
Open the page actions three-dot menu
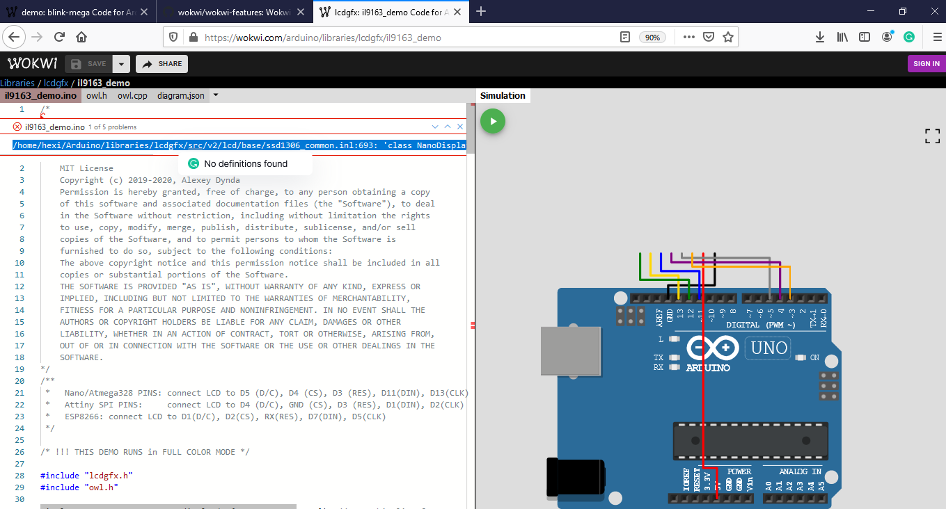tap(689, 37)
